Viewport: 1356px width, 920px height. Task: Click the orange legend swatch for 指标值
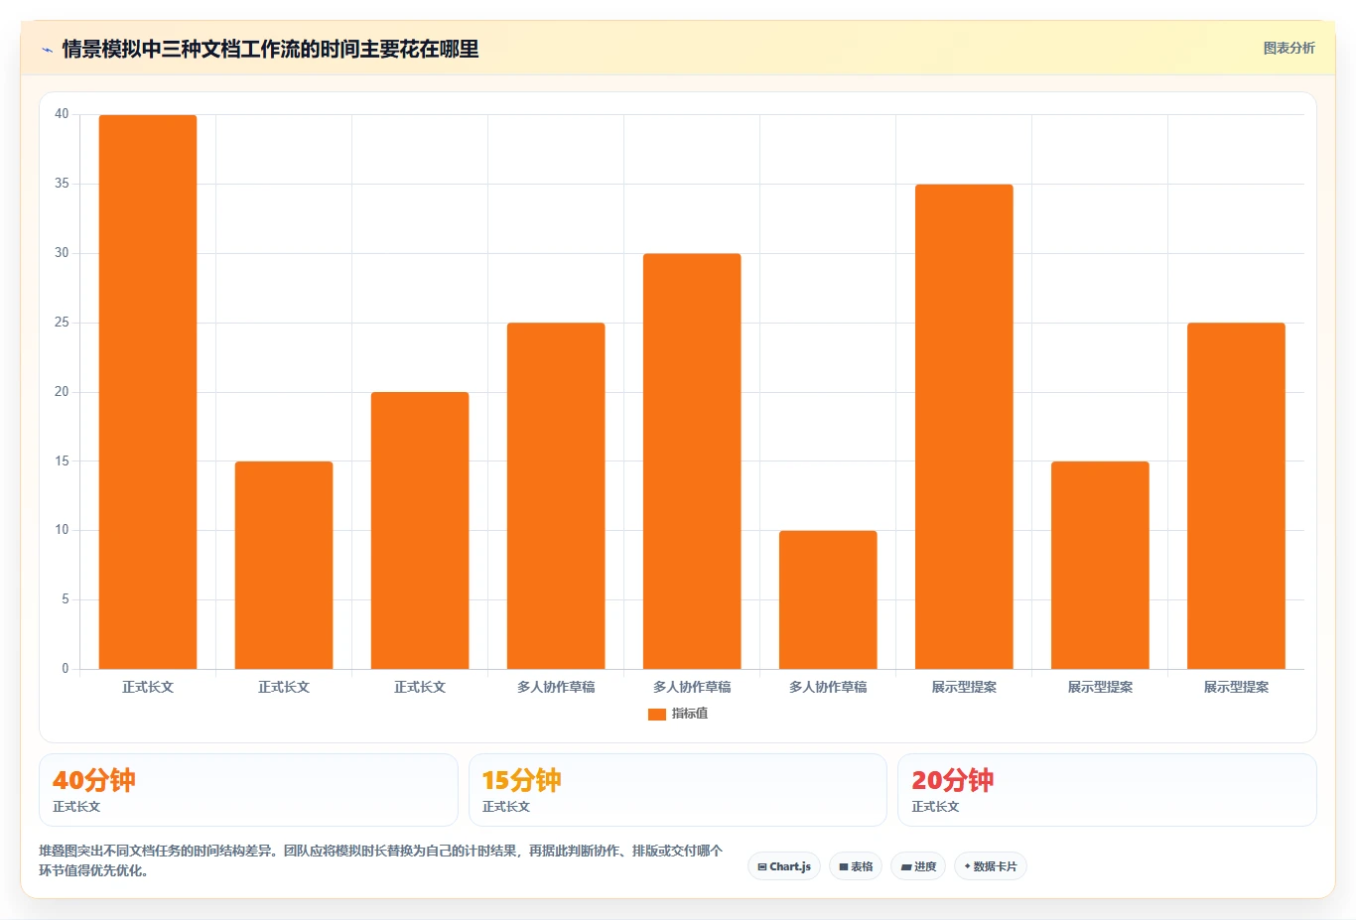656,714
